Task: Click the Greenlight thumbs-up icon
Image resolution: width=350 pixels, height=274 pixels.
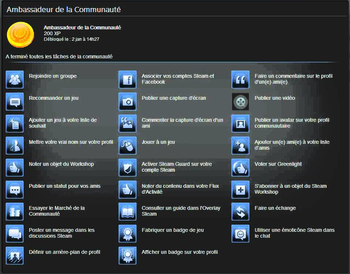Action: [x=240, y=168]
